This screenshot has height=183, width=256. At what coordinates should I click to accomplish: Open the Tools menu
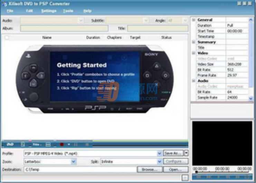[x=68, y=11]
